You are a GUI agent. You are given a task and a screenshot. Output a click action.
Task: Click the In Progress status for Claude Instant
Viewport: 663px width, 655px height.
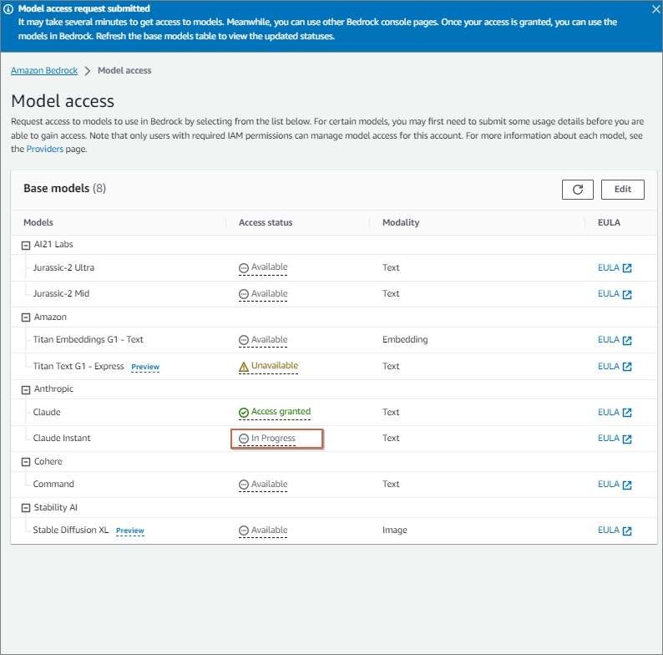[x=267, y=439]
